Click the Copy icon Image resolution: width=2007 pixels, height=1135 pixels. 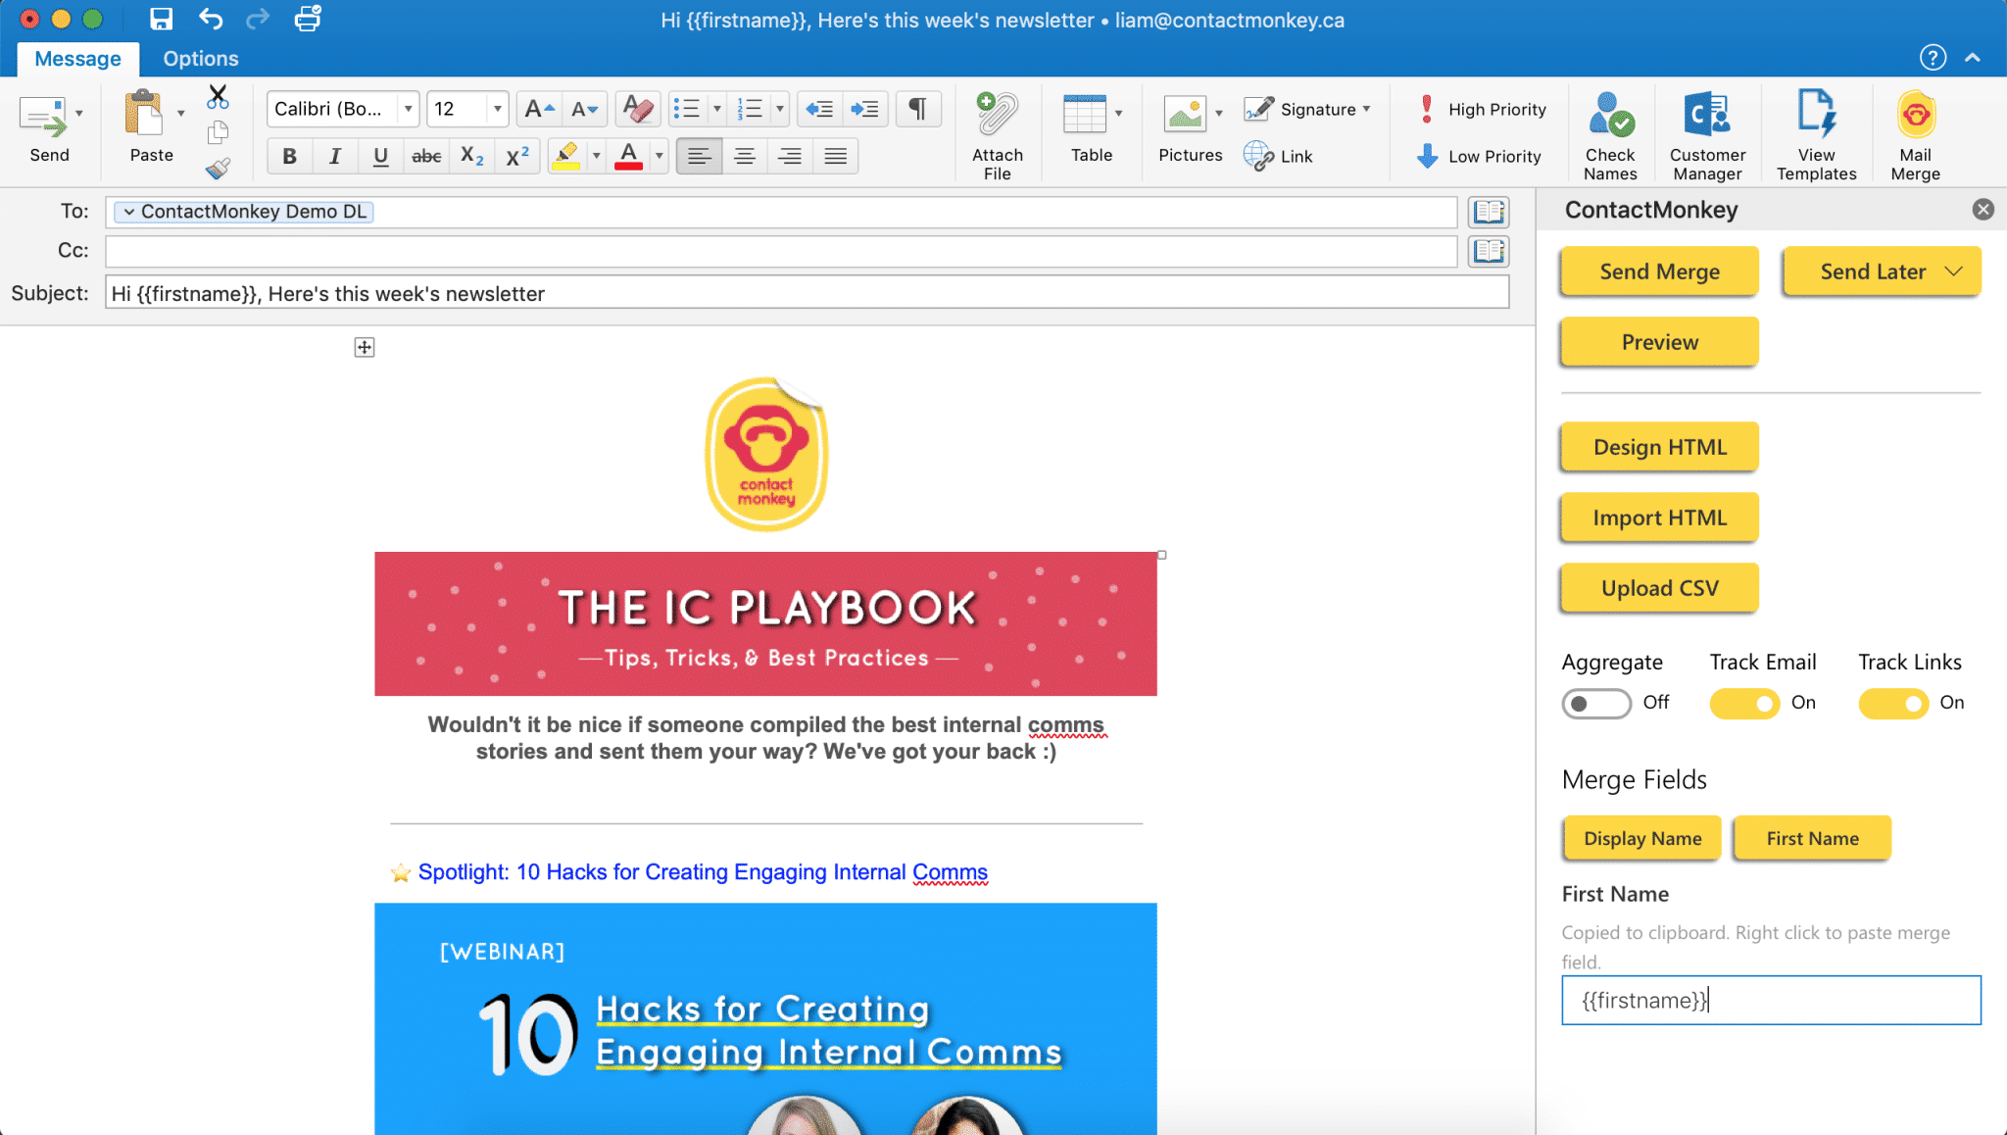pos(218,132)
